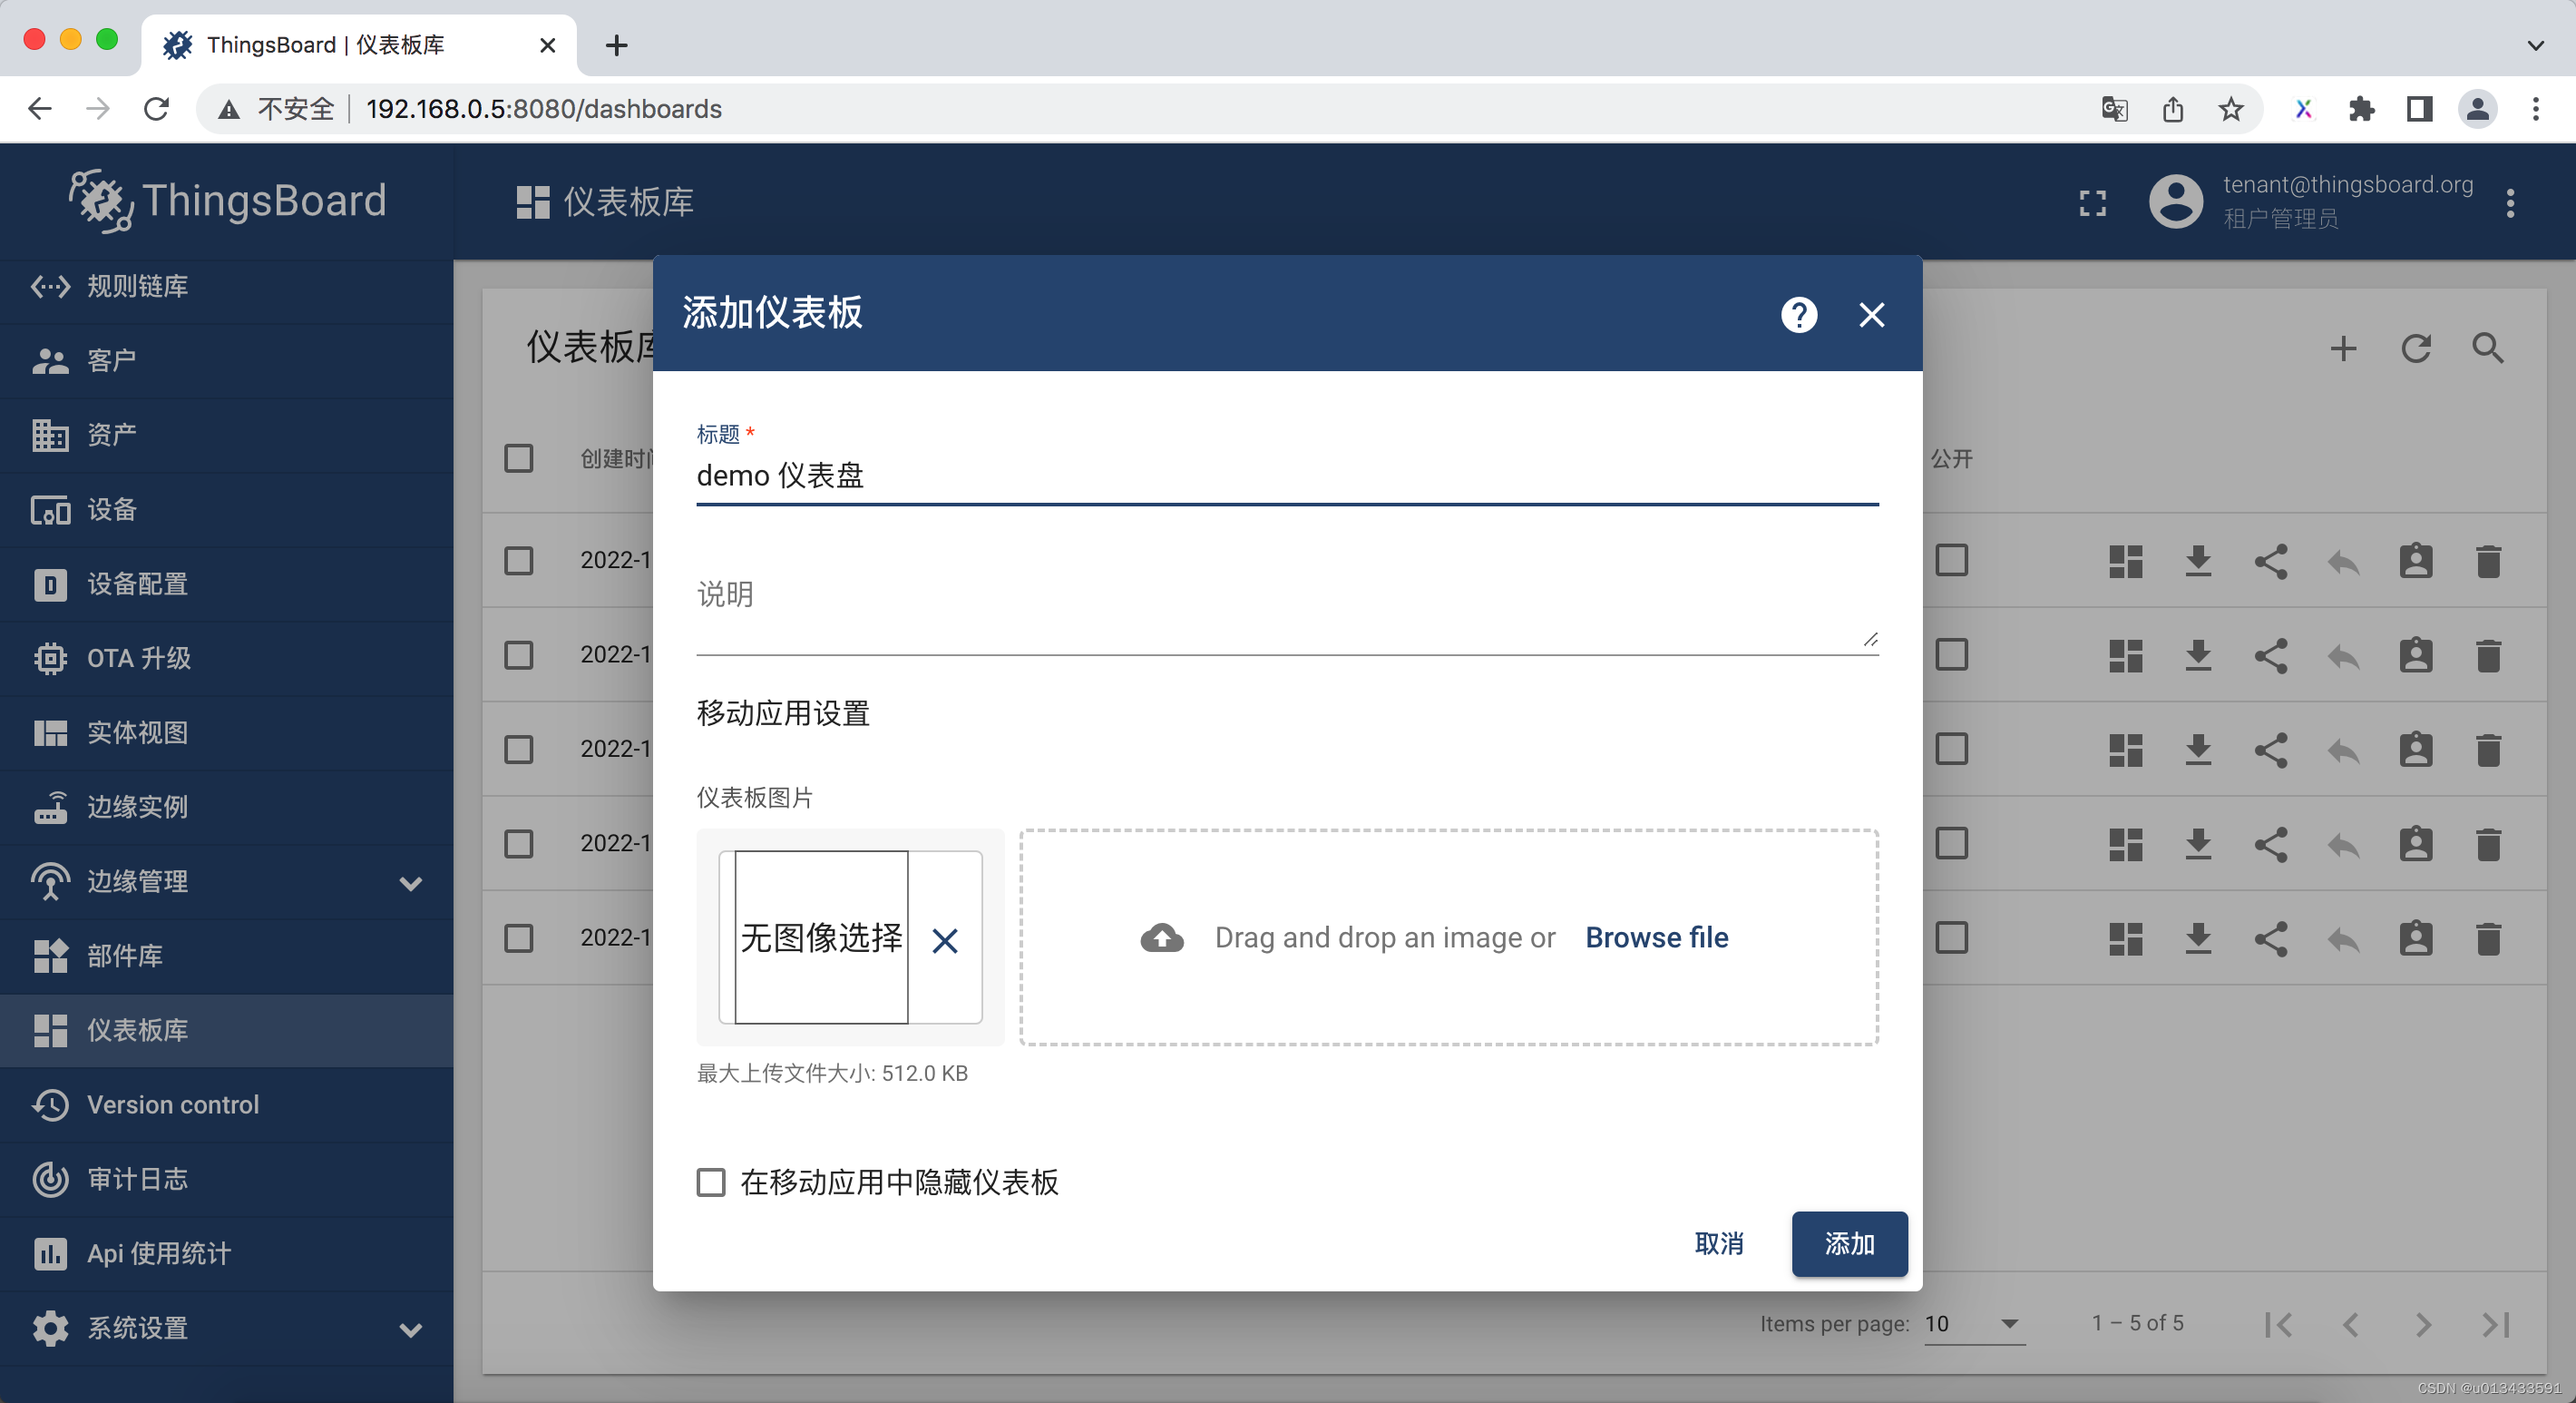2576x1403 pixels.
Task: Open 部件库 in the sidebar
Action: 226,956
